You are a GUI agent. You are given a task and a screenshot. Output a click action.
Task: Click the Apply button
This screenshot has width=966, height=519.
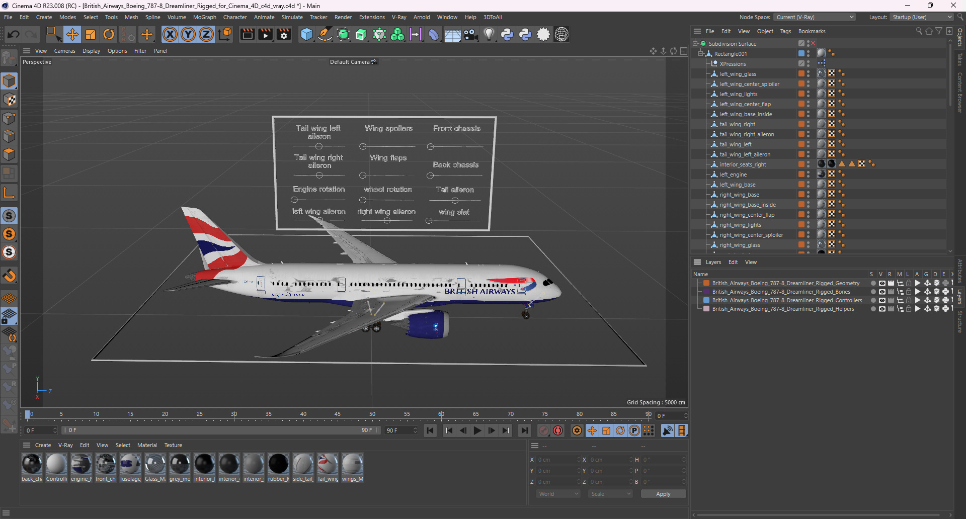pyautogui.click(x=663, y=494)
